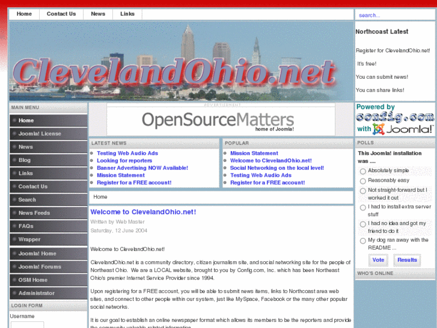Select News in the main menu sidebar
This screenshot has height=328, width=437.
pyautogui.click(x=48, y=147)
